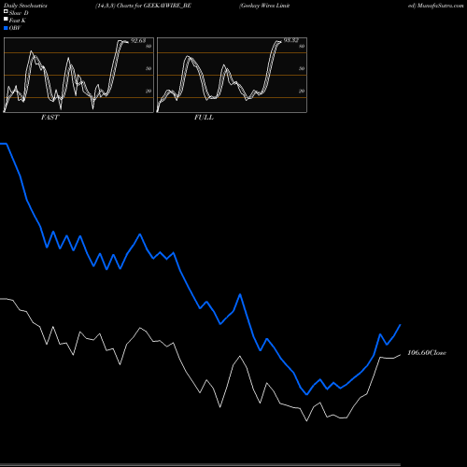Click the FAST label under the chart
This screenshot has width=467, height=467.
pyautogui.click(x=50, y=118)
